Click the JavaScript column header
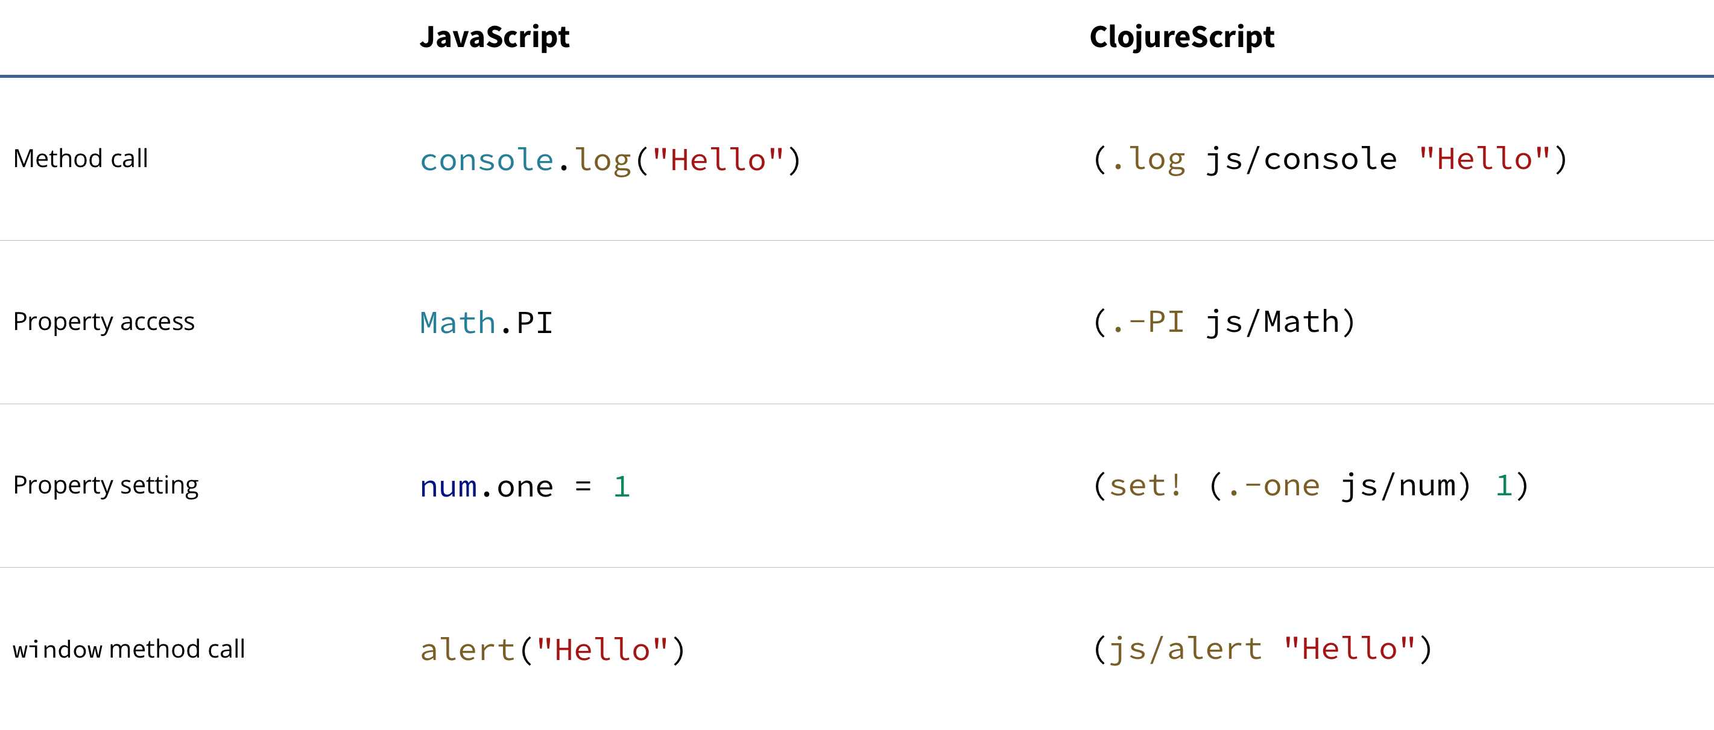Image resolution: width=1714 pixels, height=730 pixels. pos(495,38)
